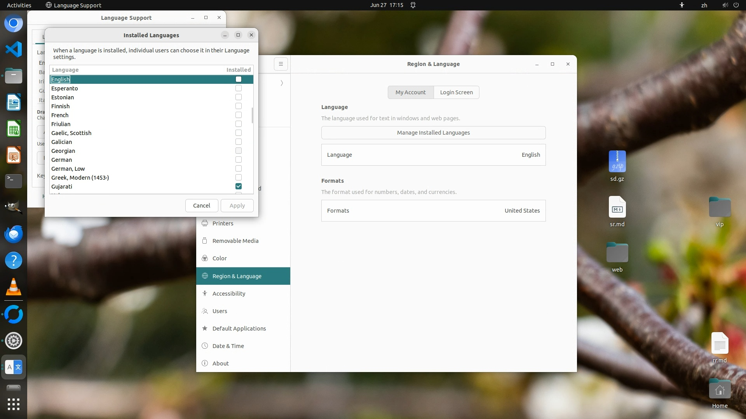Uncheck the Gujarati installed checkbox
746x419 pixels.
point(239,186)
